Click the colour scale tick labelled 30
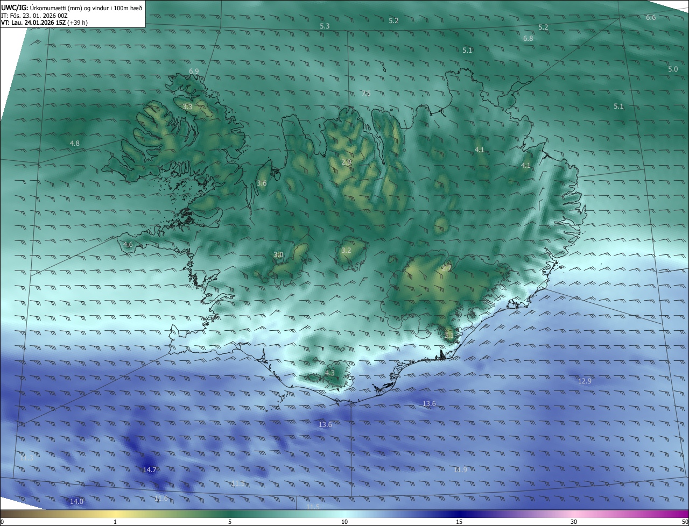 (574, 522)
